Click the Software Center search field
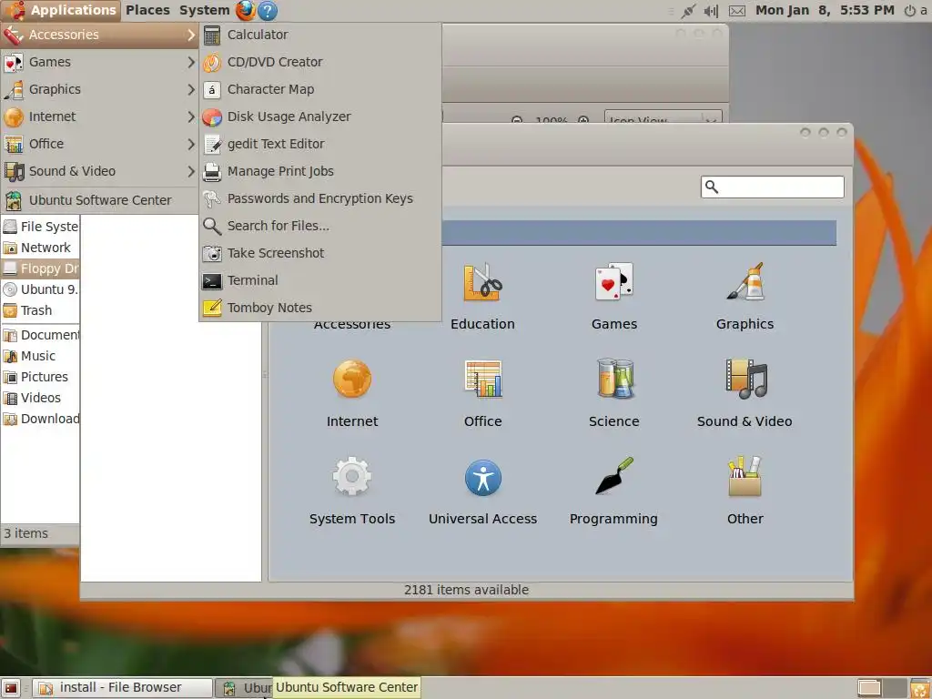Viewport: 932px width, 699px height. (x=772, y=187)
